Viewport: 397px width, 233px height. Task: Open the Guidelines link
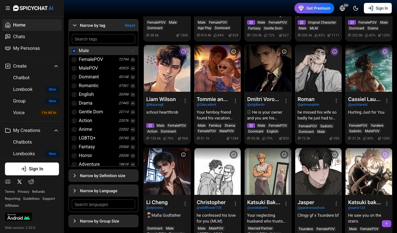tap(31, 199)
